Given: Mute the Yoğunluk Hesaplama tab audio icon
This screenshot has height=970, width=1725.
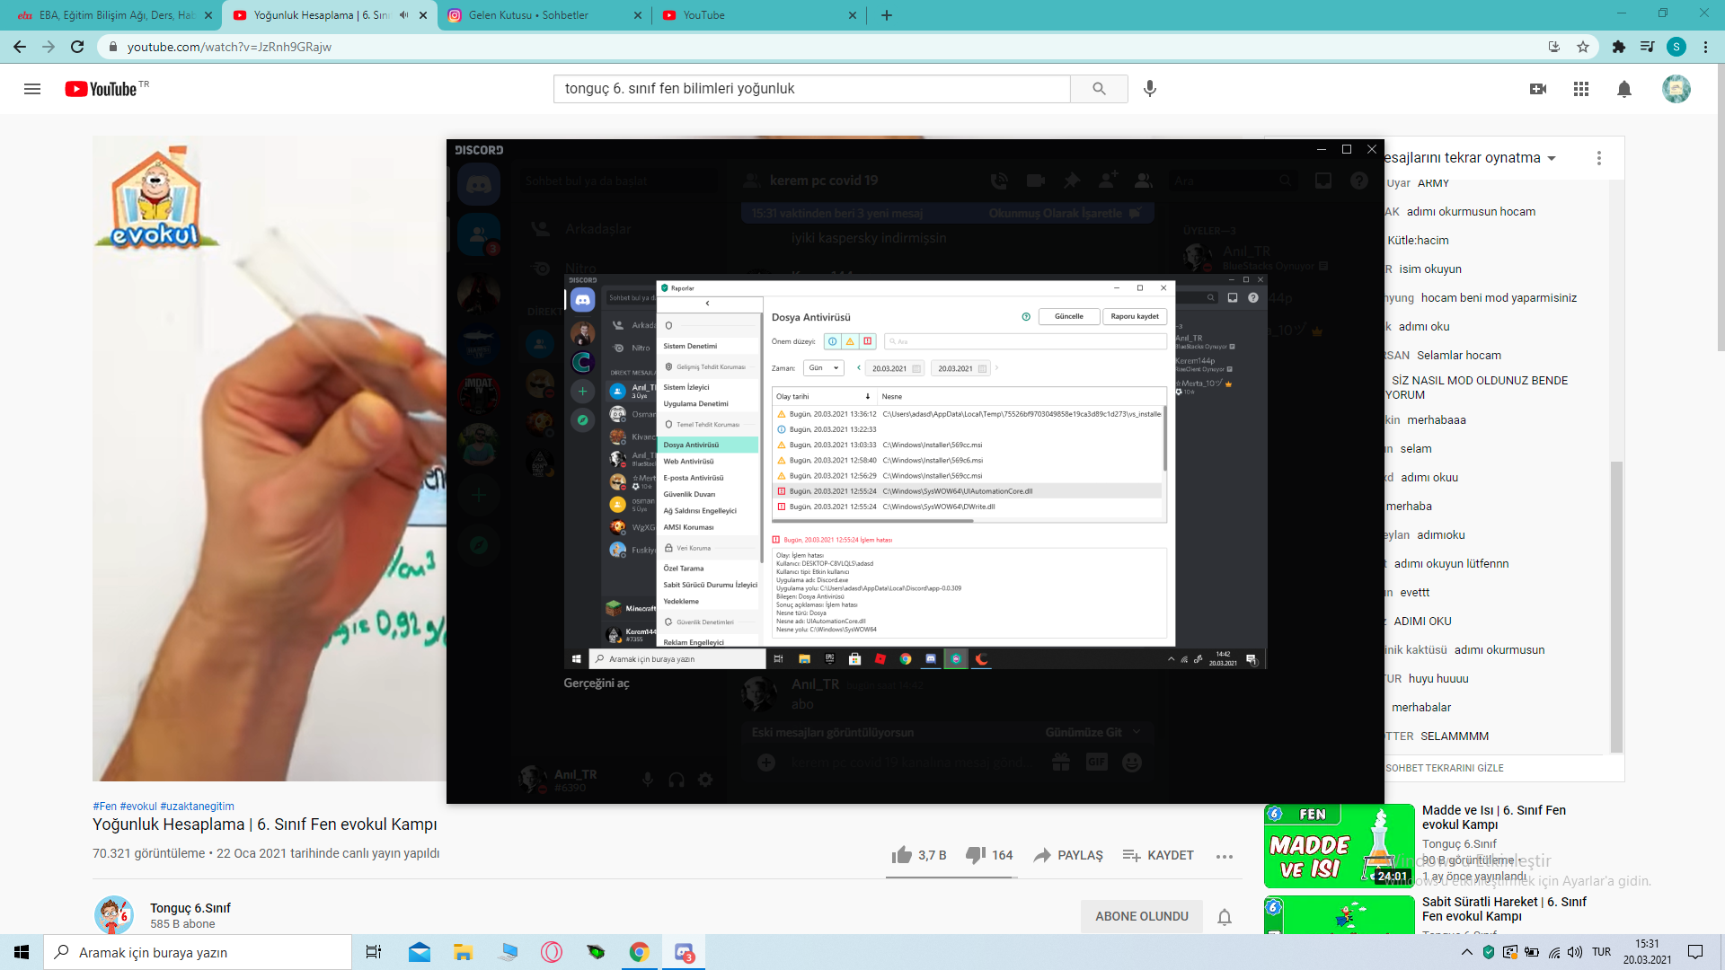Looking at the screenshot, I should (403, 15).
